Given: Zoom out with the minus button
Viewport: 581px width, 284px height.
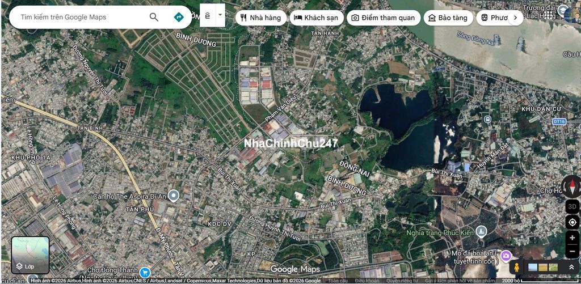Looking at the screenshot, I should tap(572, 251).
